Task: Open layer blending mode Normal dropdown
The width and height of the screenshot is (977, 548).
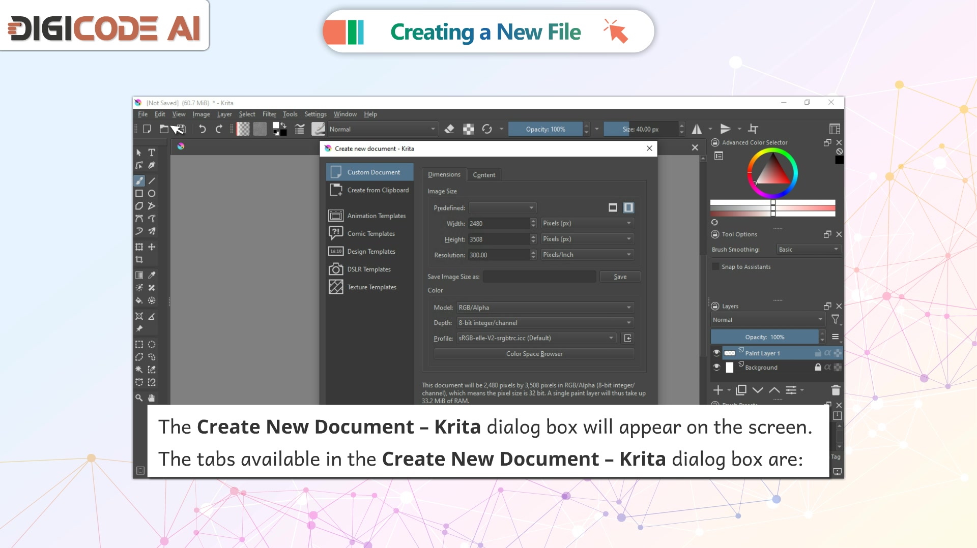Action: click(767, 320)
